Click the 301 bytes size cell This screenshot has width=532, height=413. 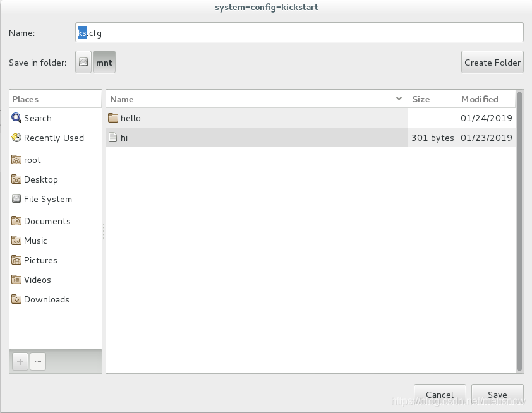click(x=433, y=138)
